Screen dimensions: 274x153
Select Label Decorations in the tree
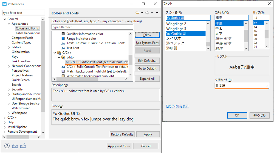click(x=28, y=33)
